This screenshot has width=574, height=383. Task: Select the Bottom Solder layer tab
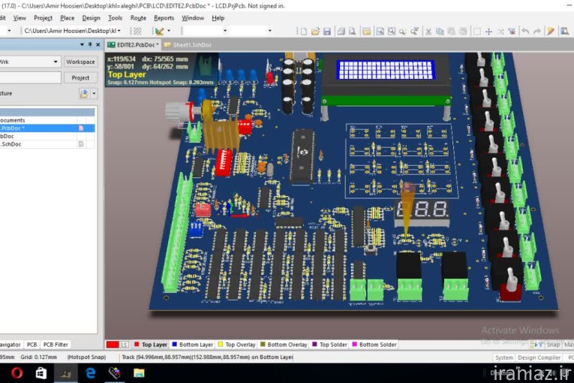coord(374,345)
